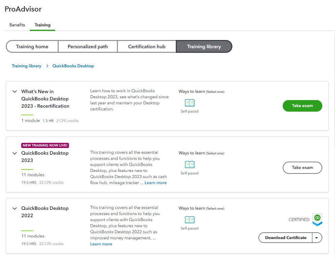Click the QuickBooks certified badge icon

tap(318, 219)
